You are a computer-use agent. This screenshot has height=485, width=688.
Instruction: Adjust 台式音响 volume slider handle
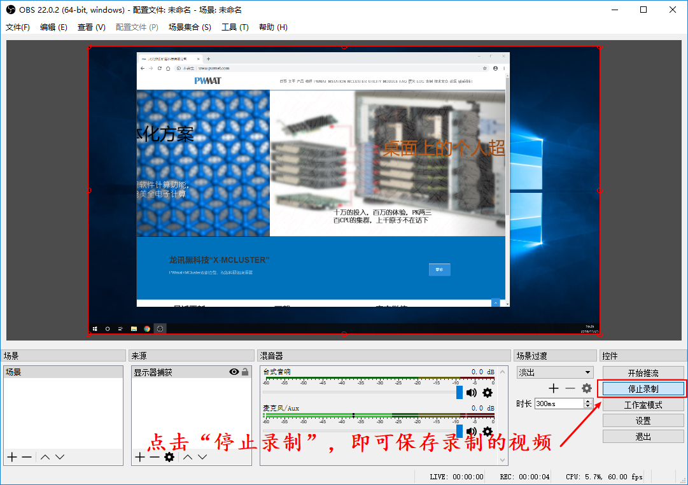pyautogui.click(x=460, y=392)
